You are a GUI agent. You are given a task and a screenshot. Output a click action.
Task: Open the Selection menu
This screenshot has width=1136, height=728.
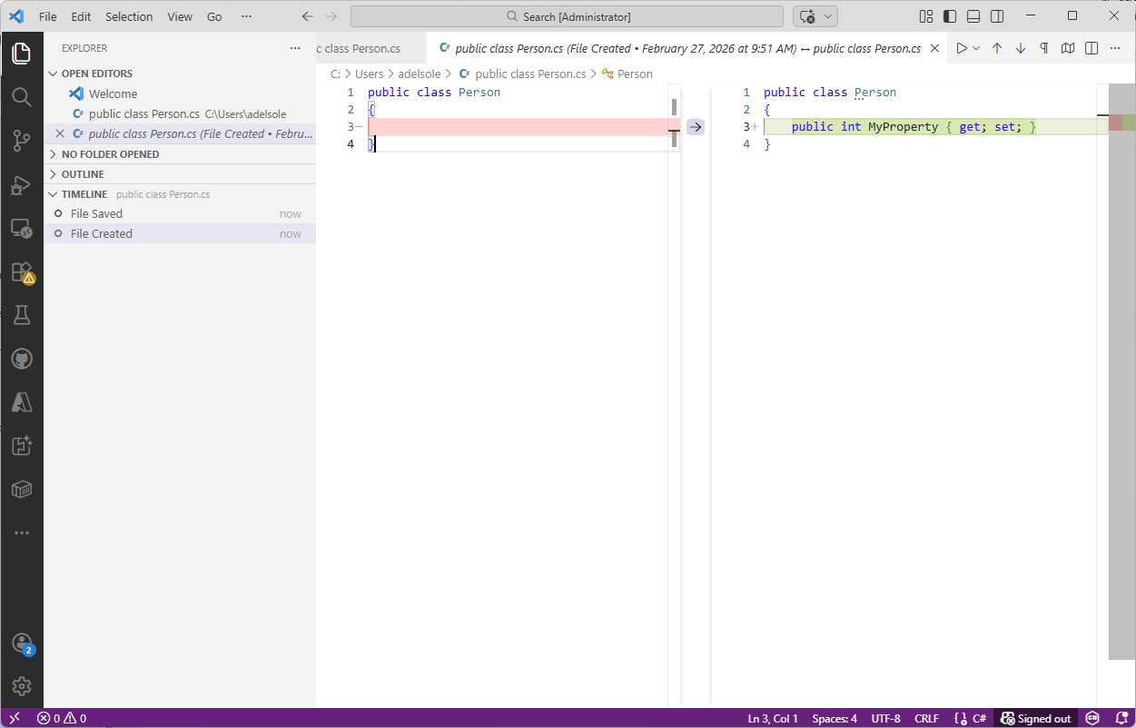[129, 16]
